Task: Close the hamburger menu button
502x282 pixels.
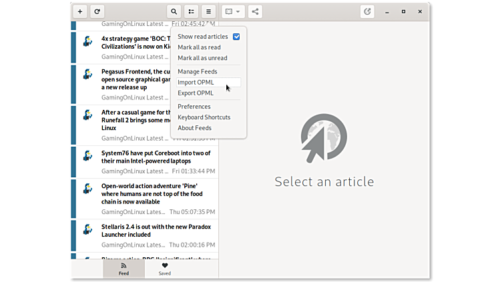Action: [x=209, y=11]
